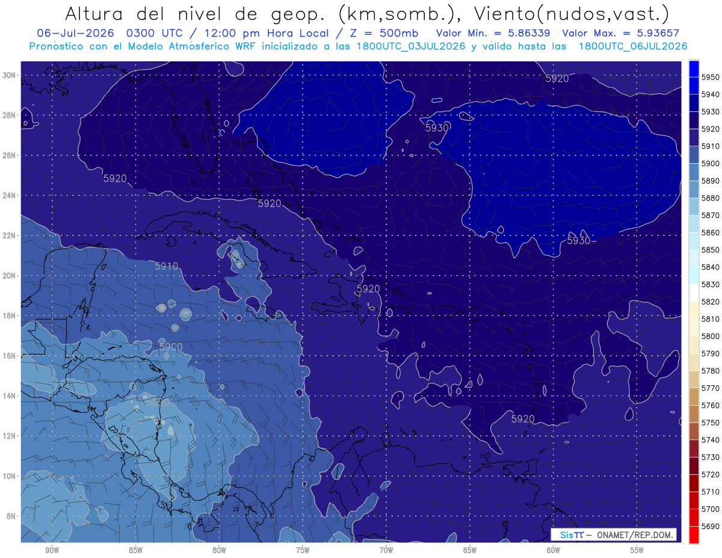Select valid-until time "1800UTC_06JUL2026"
Image resolution: width=722 pixels, height=558 pixels.
[633, 46]
